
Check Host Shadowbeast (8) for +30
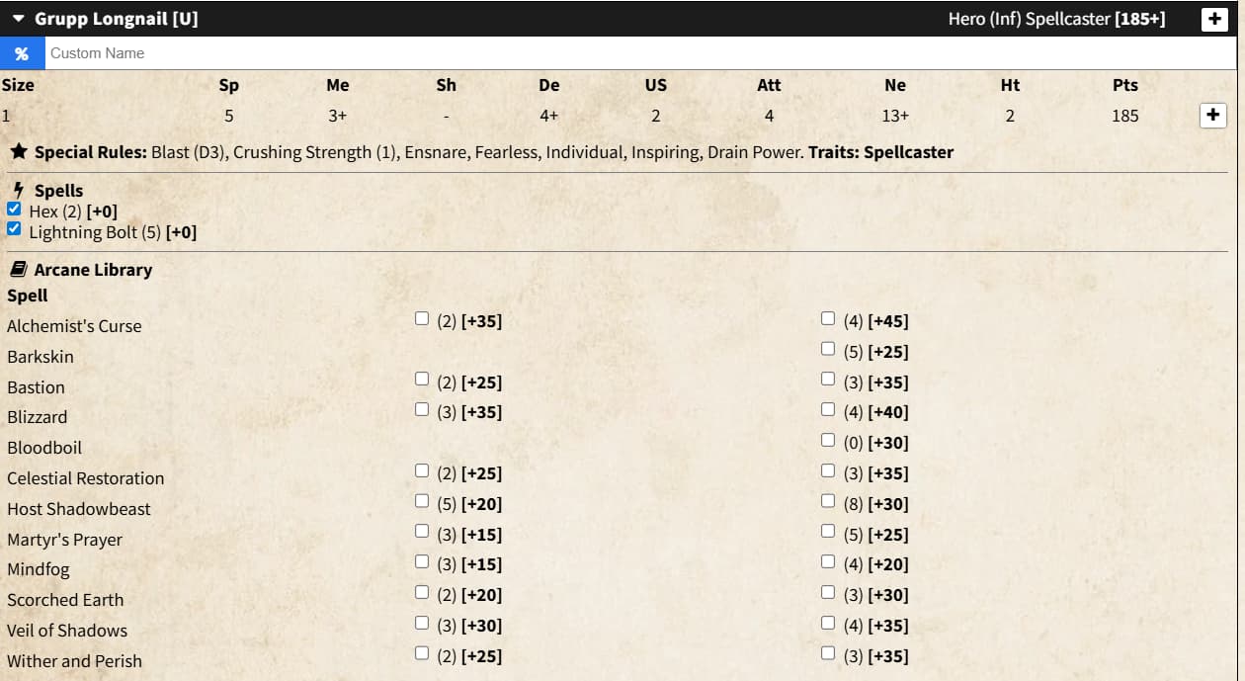tap(828, 502)
